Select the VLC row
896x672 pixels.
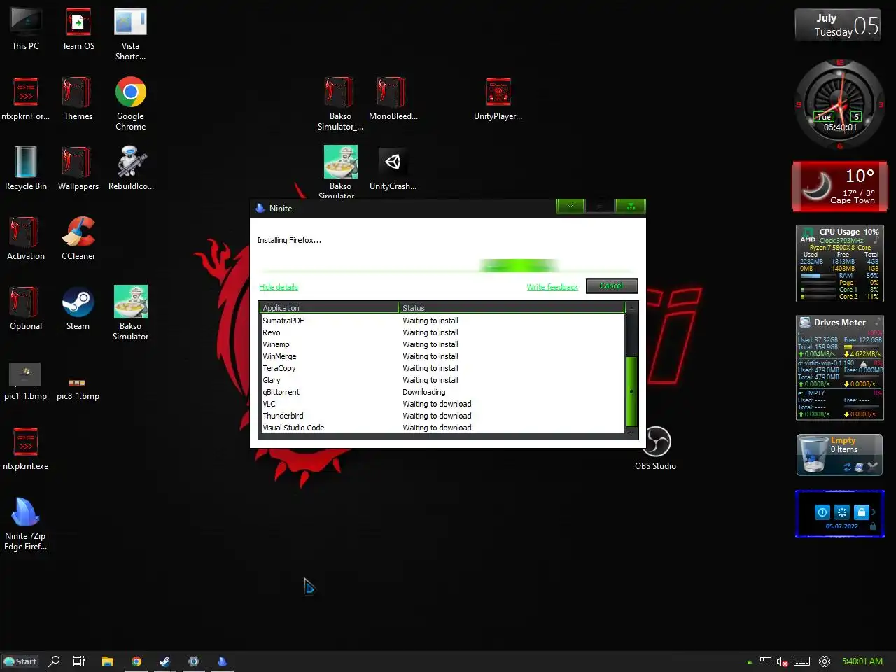442,404
